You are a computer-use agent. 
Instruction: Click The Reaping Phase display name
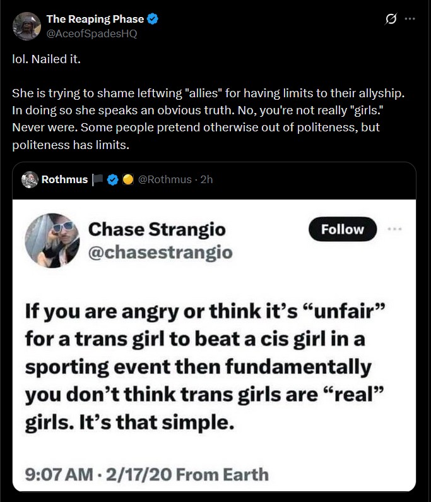pyautogui.click(x=95, y=19)
